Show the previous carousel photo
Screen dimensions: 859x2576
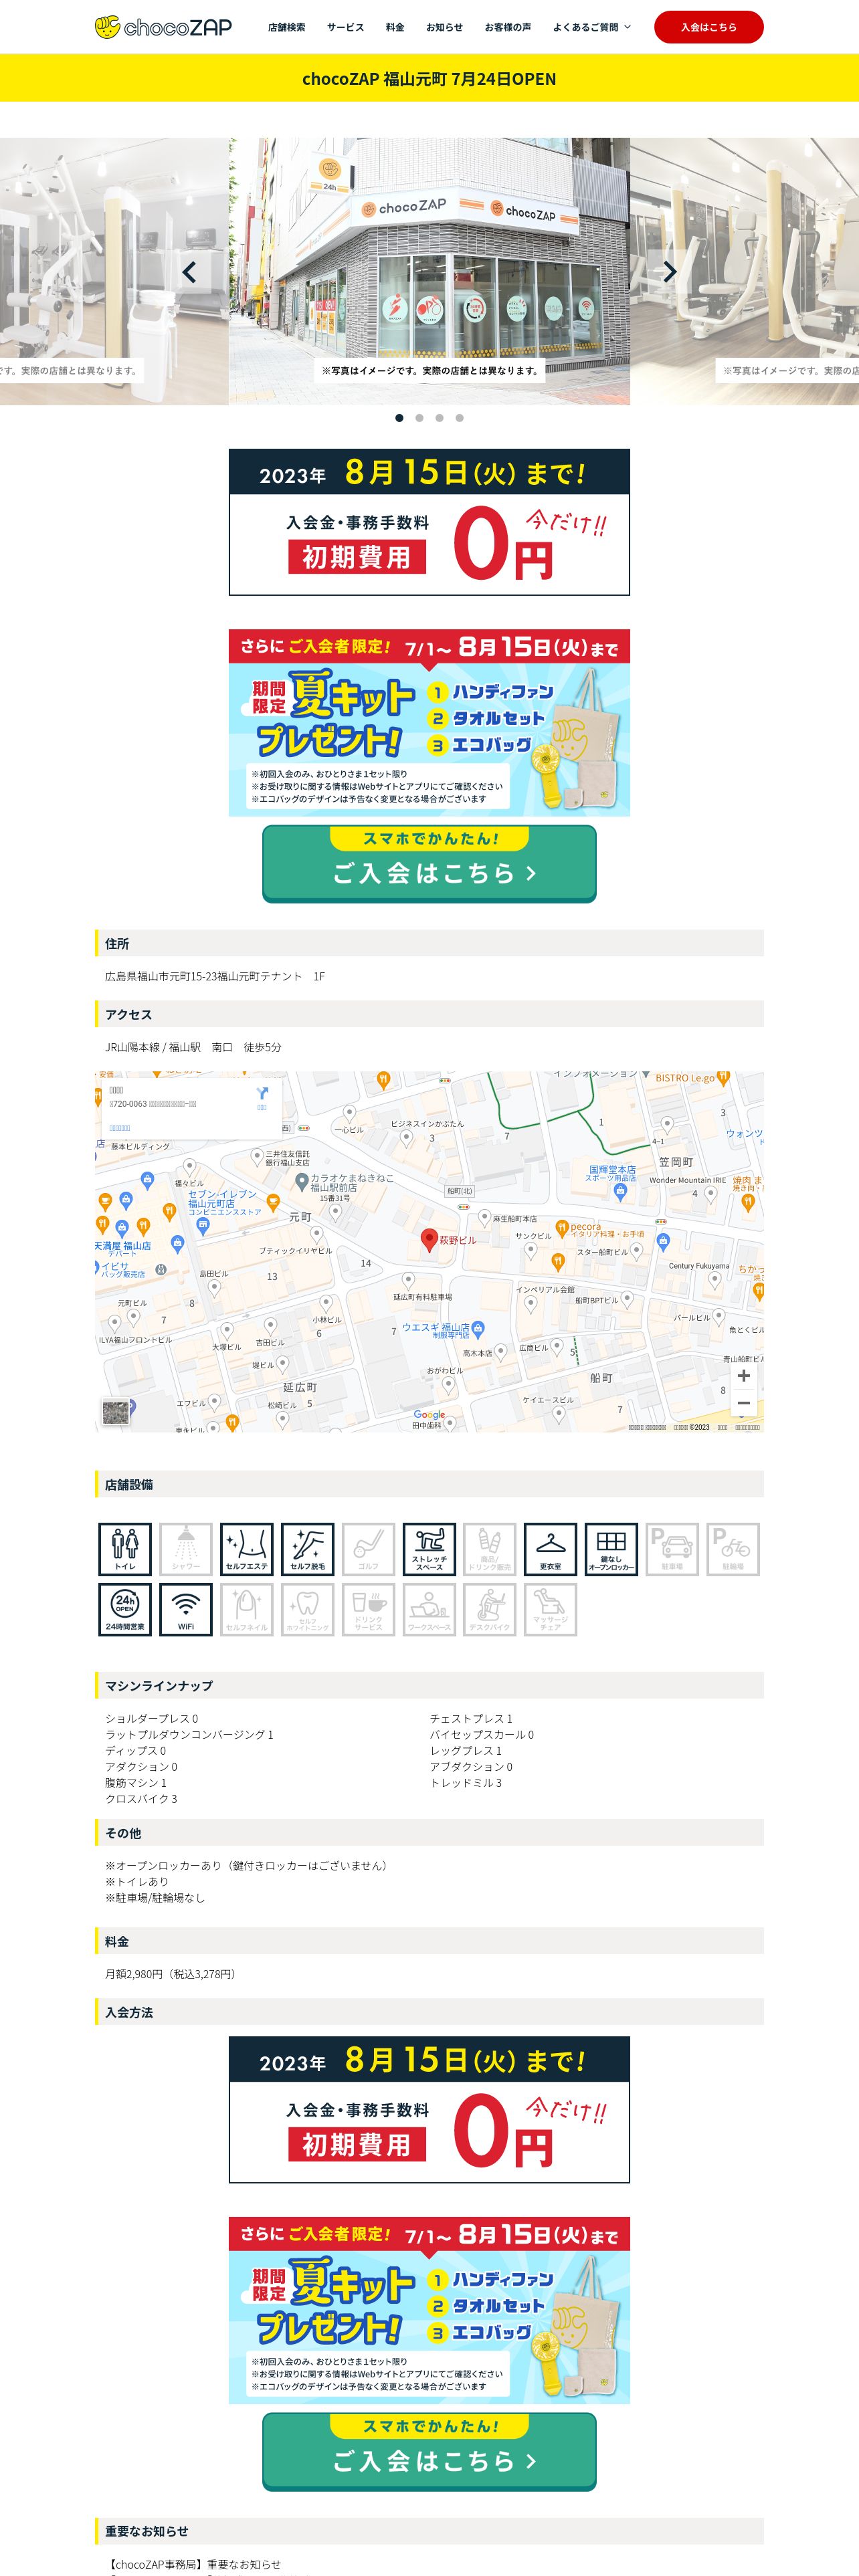click(x=189, y=271)
